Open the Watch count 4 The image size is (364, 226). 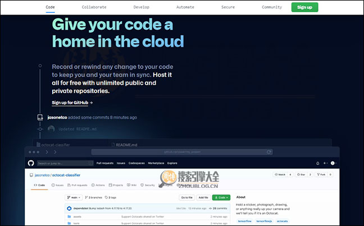click(290, 174)
